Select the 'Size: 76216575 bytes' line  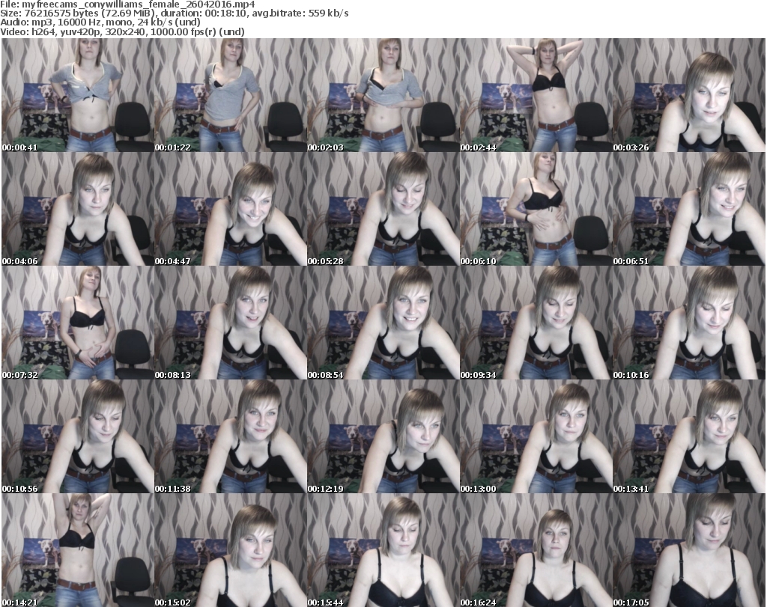click(175, 13)
